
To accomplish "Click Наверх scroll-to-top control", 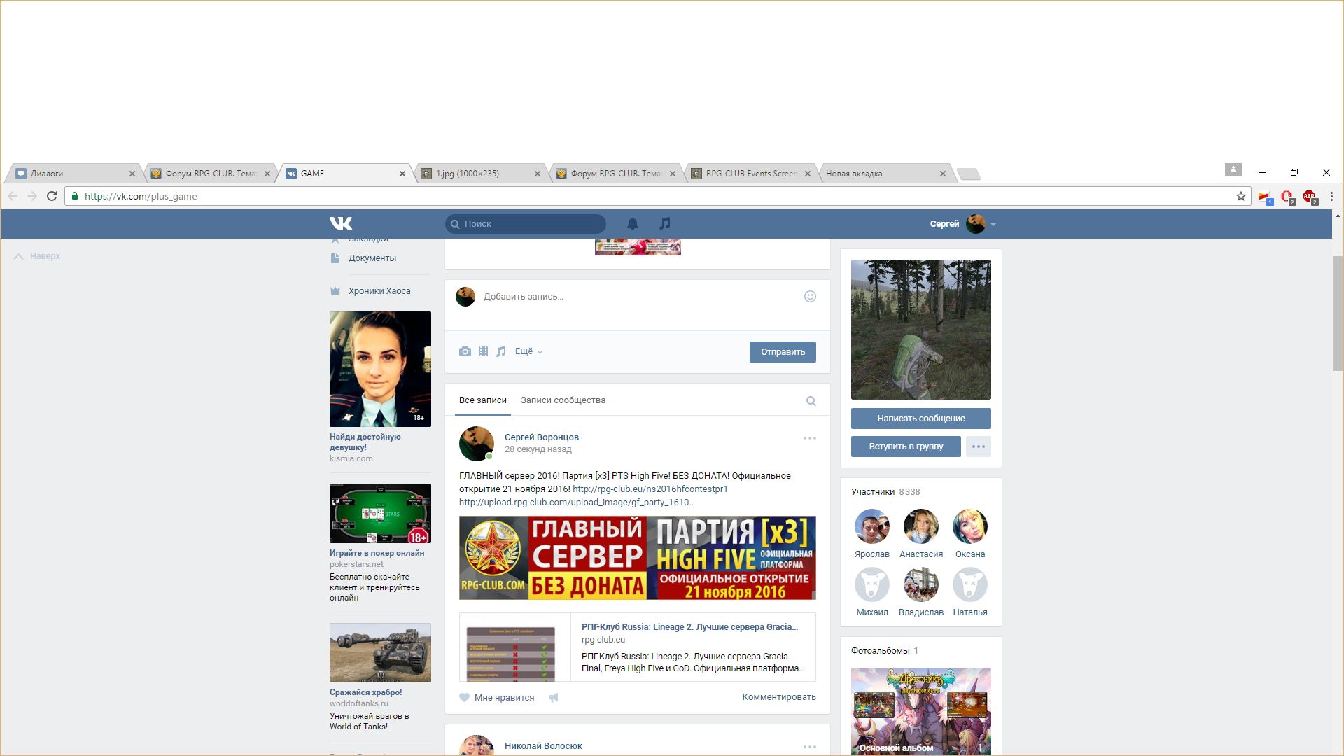I will coord(37,256).
